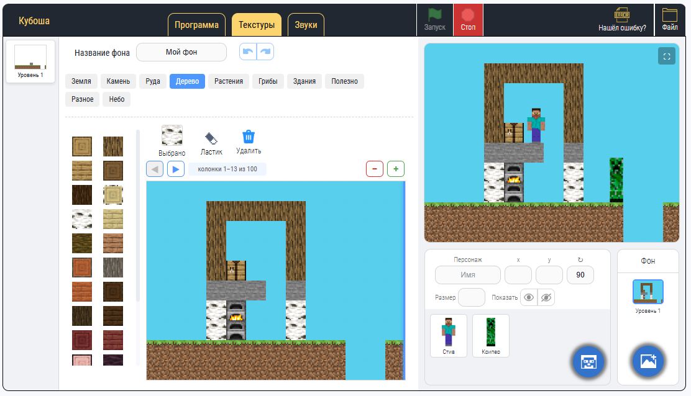Hide the character with crossed-eye icon
Viewport: 691px width, 396px height.
pyautogui.click(x=546, y=297)
